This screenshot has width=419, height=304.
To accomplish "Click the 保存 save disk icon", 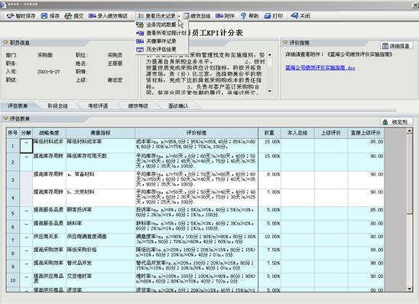I will click(44, 16).
